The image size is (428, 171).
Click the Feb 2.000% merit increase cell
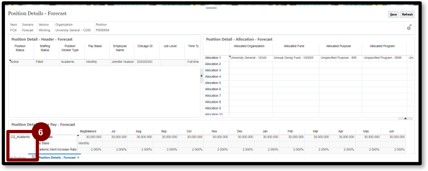(x=292, y=150)
